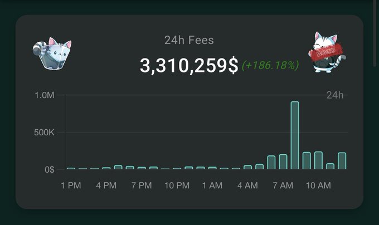This screenshot has width=379, height=225.
Task: Click the 4 PM x-axis label
Action: click(x=106, y=185)
